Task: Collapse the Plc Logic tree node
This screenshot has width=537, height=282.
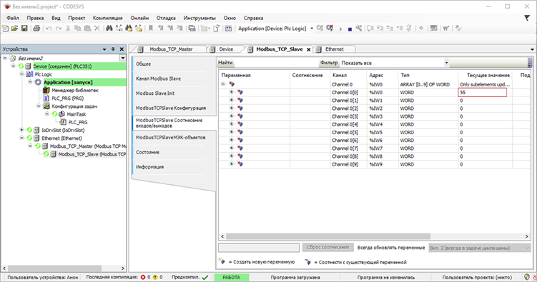Action: coord(21,74)
